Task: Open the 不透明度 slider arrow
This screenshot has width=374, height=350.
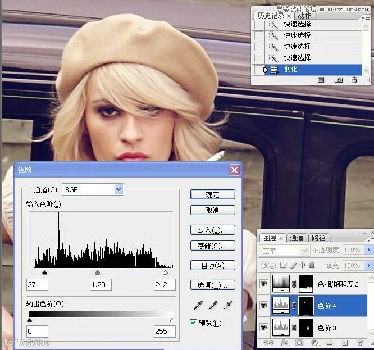Action: tap(369, 250)
